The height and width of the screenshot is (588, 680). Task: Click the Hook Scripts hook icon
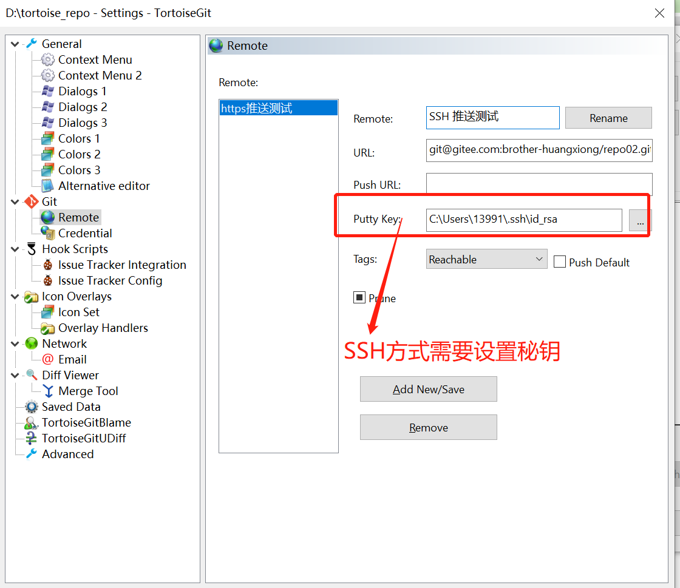[x=31, y=249]
